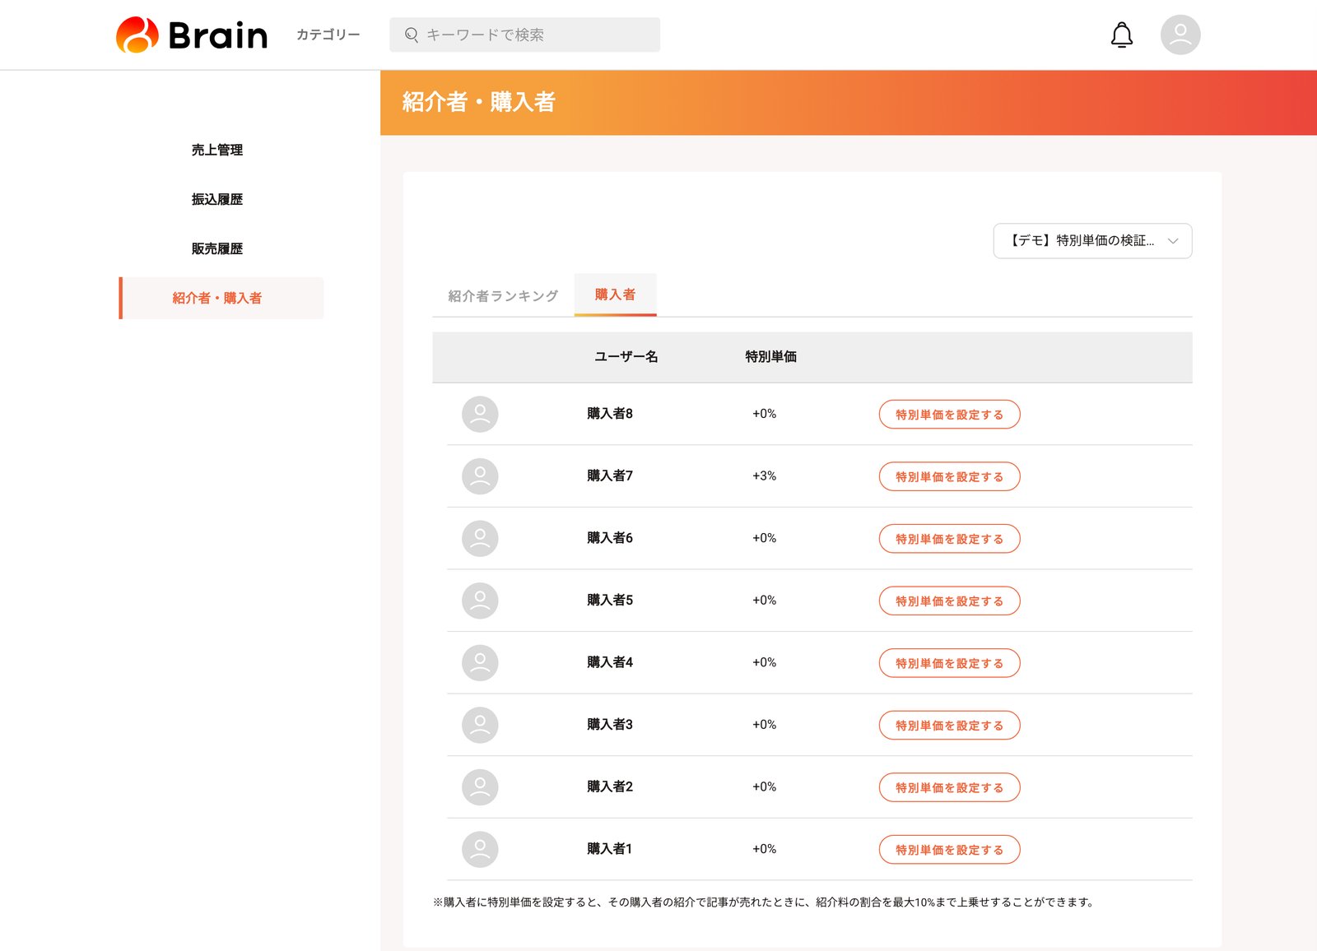Screen dimensions: 1317x951
Task: Click the Brain logo
Action: click(192, 35)
